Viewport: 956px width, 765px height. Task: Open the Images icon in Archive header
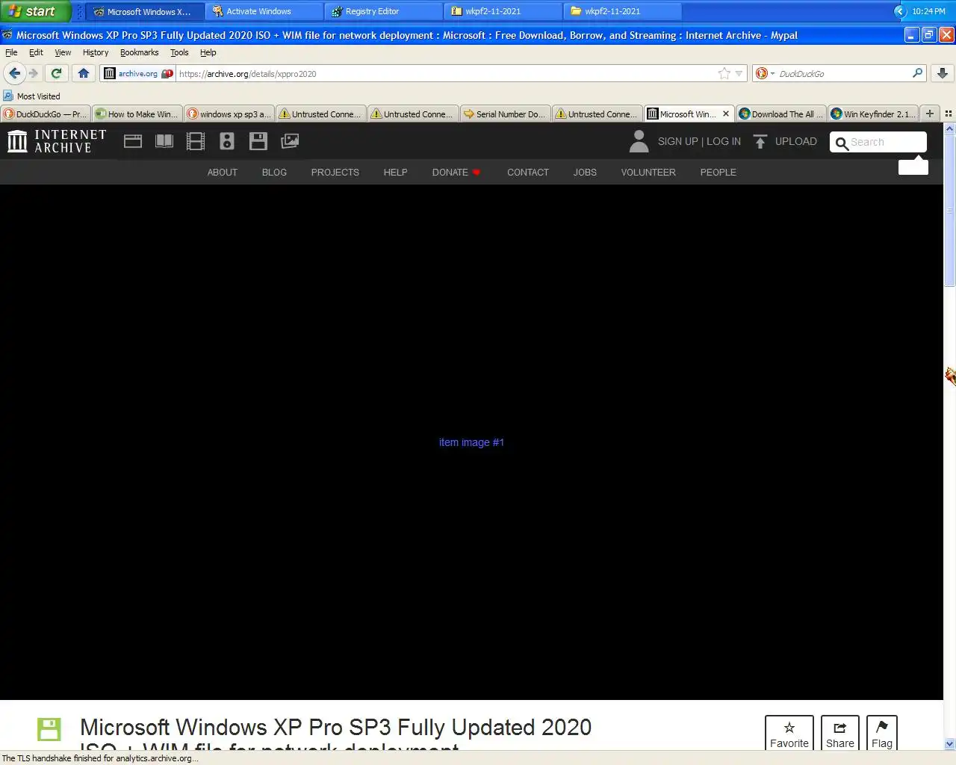tap(290, 141)
